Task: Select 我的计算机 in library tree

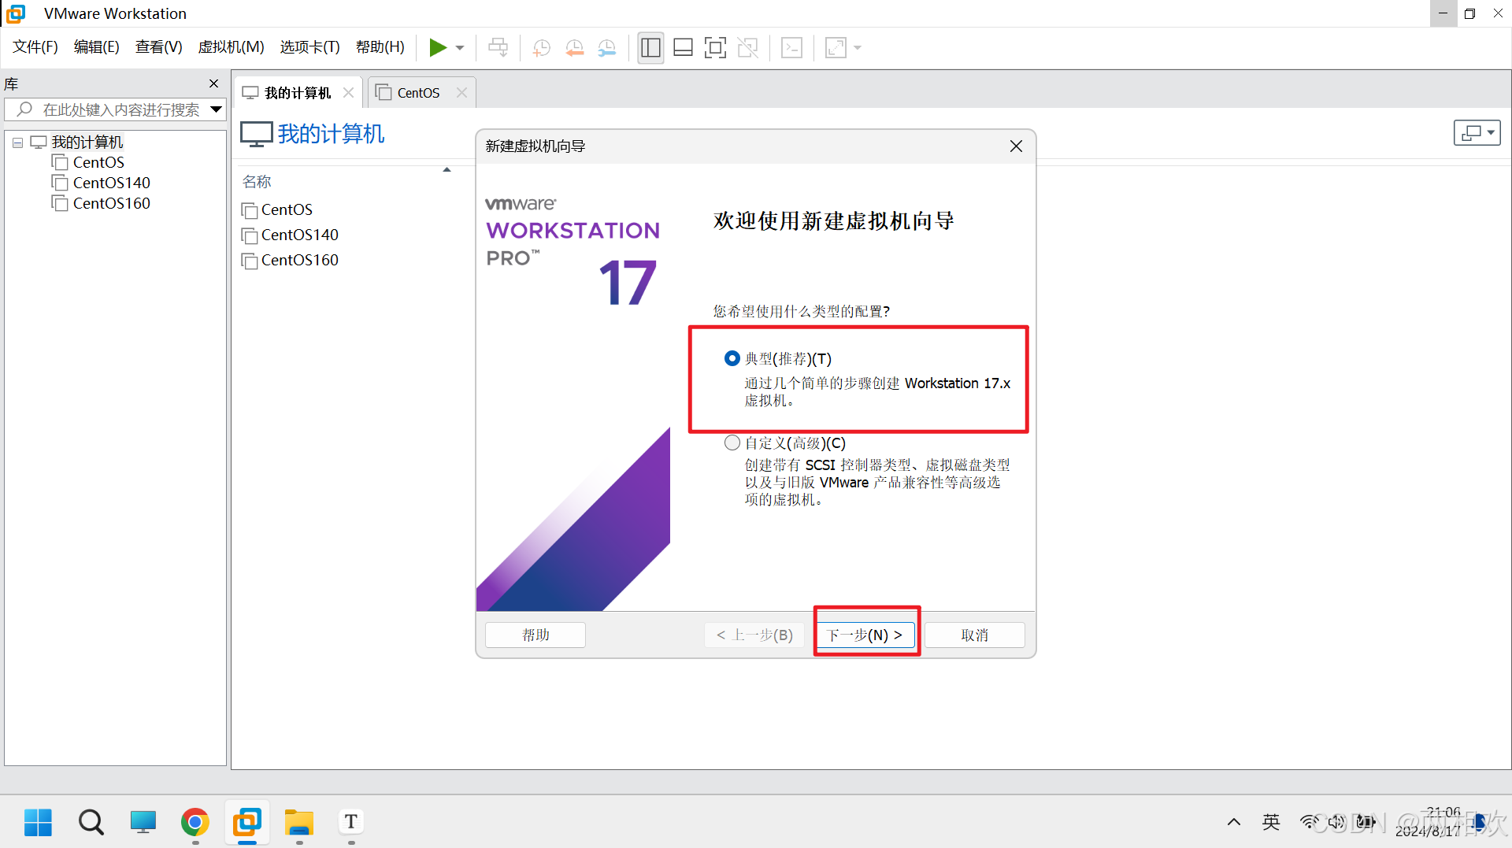Action: click(87, 142)
